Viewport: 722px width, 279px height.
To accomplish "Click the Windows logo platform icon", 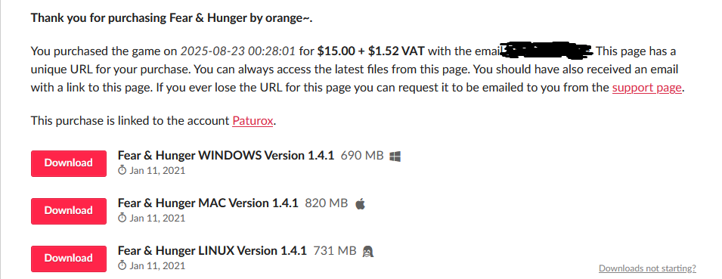I will pyautogui.click(x=395, y=157).
